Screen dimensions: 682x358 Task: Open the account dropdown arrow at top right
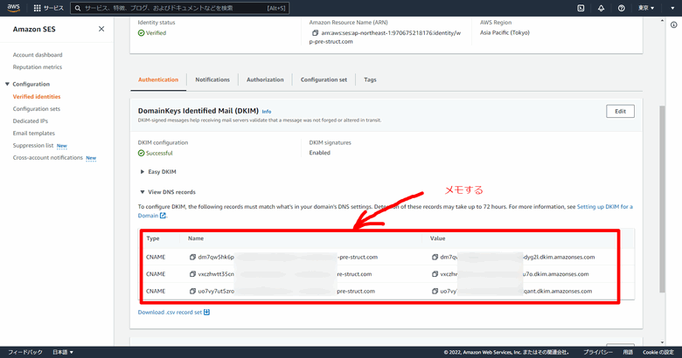point(672,8)
